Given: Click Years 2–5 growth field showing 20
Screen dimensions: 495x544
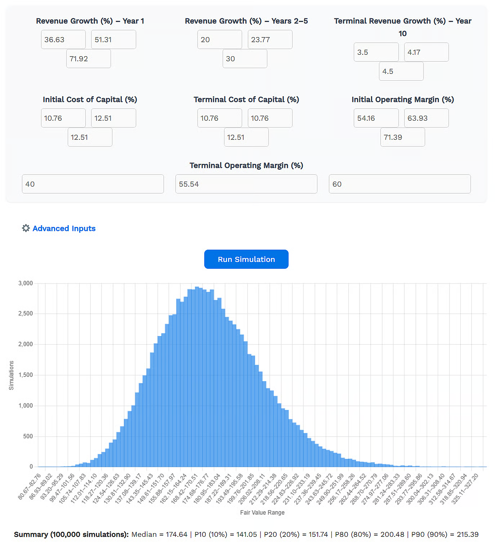Looking at the screenshot, I should click(220, 40).
